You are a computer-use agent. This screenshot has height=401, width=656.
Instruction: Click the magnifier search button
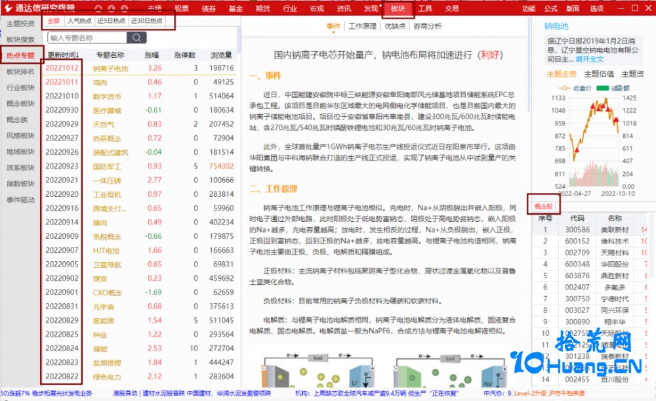point(136,37)
